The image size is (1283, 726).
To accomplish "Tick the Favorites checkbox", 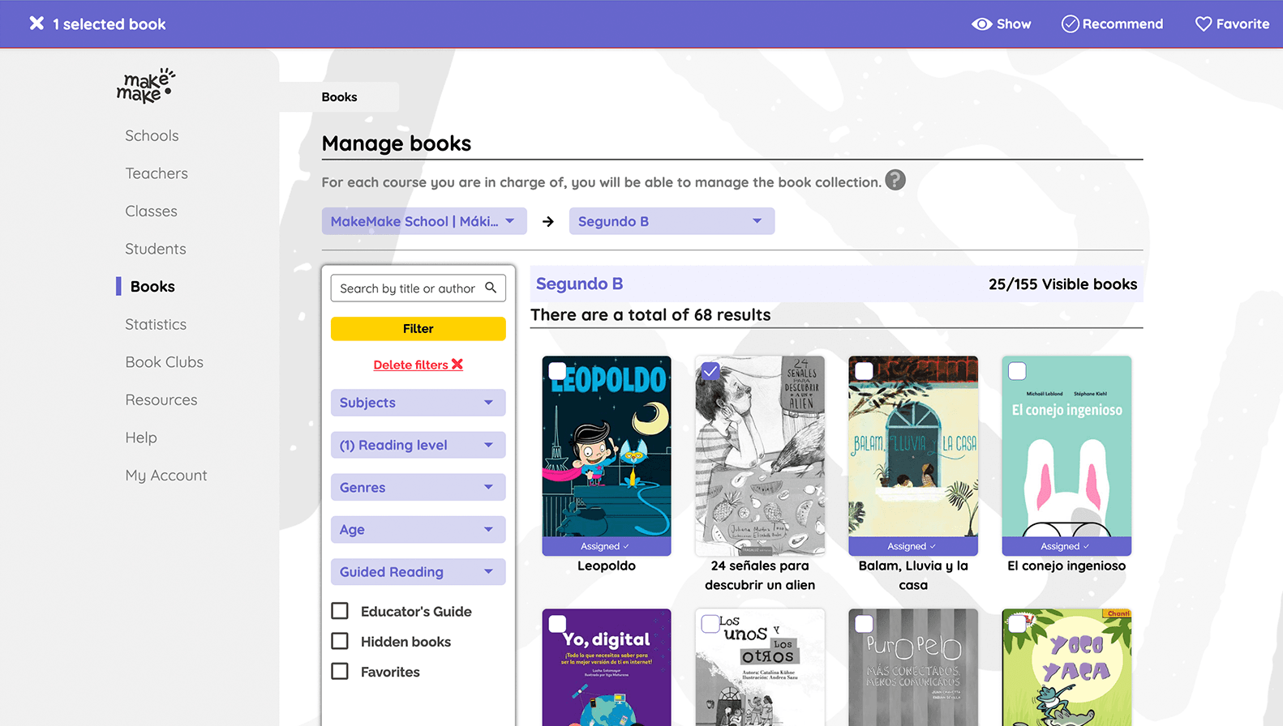I will click(x=340, y=671).
